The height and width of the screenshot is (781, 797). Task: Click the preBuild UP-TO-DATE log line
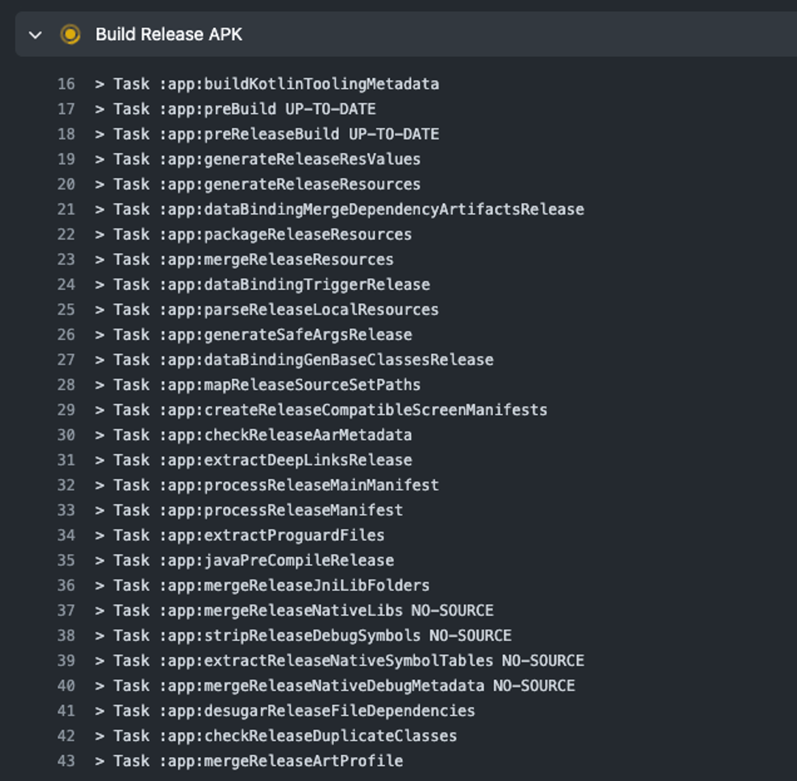[x=236, y=109]
